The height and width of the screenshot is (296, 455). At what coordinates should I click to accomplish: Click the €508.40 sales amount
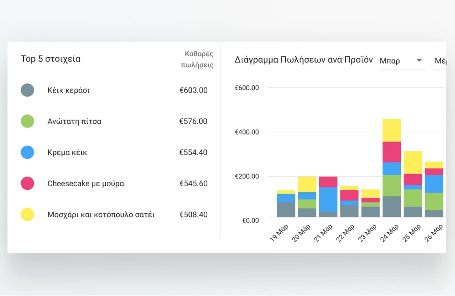(x=195, y=215)
